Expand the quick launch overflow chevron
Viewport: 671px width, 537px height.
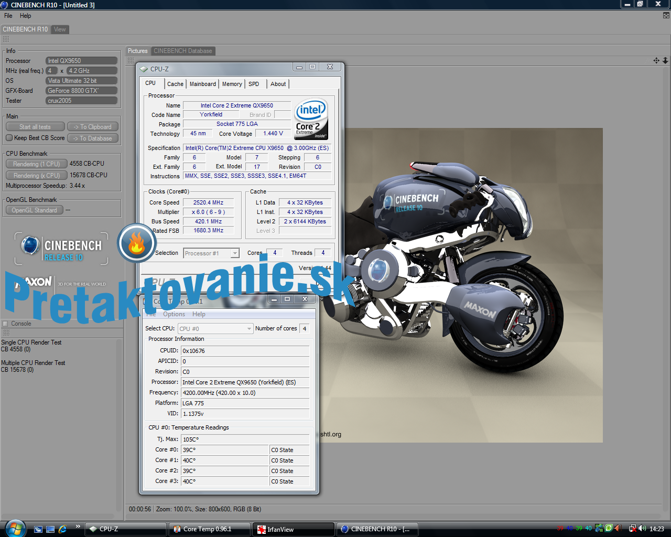click(x=78, y=527)
